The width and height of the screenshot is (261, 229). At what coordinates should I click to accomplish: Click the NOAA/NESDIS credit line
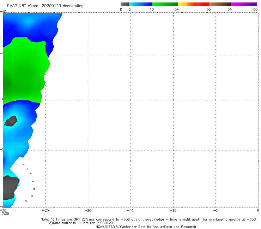pyautogui.click(x=146, y=227)
